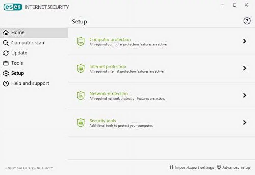Click the Help and support question mark icon

(x=6, y=83)
